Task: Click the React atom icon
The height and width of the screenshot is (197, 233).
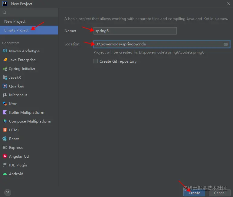Action: coord(5,139)
